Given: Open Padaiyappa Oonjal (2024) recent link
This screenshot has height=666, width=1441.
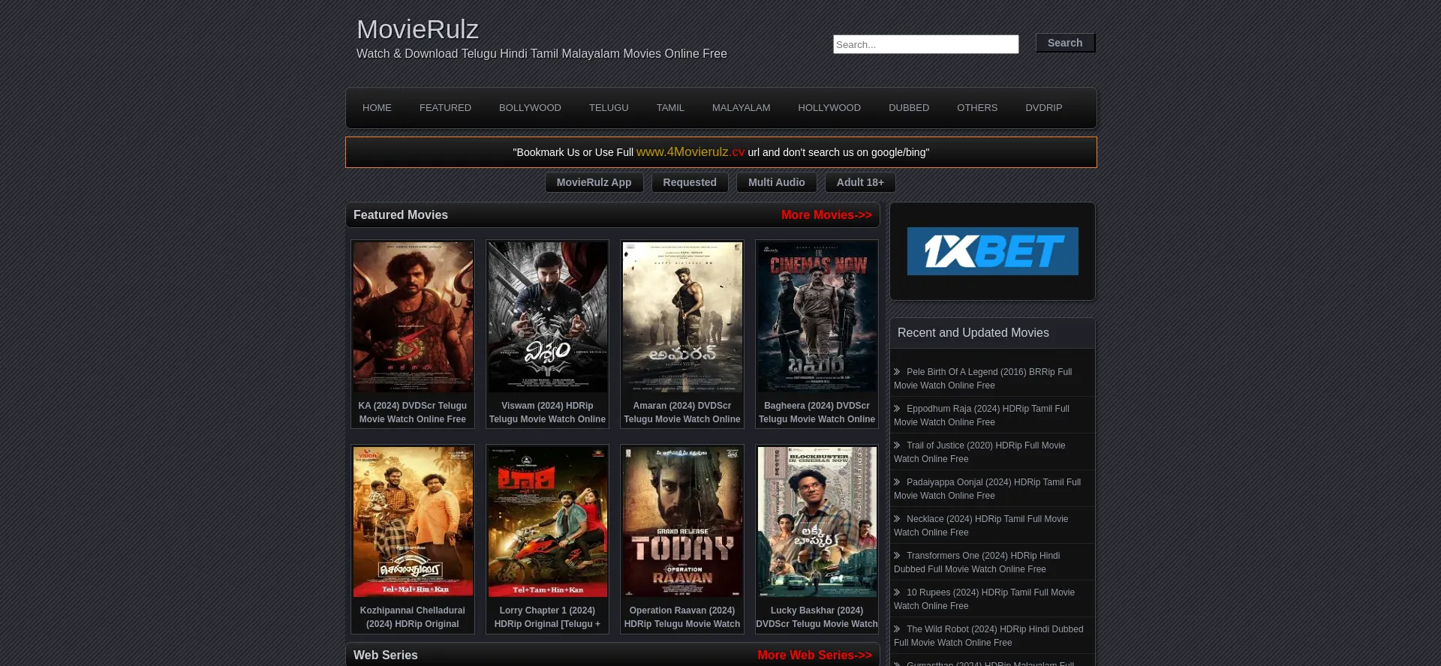Looking at the screenshot, I should click(988, 489).
